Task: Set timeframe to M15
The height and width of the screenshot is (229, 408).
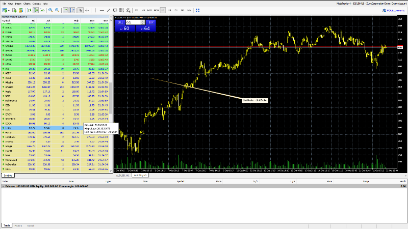Action: [x=149, y=10]
